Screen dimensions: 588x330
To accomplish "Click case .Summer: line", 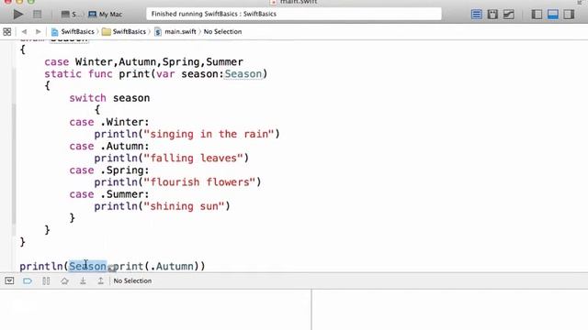I will (x=109, y=194).
